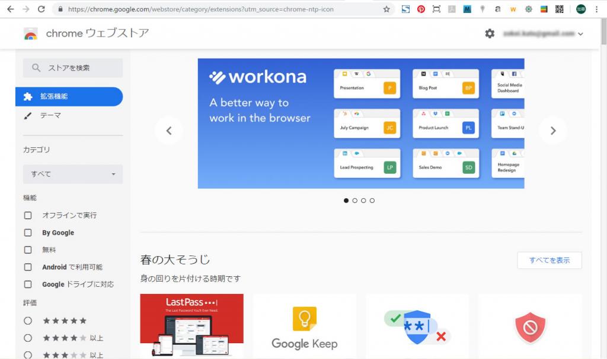Check Google ドライブに対応 checkbox
Viewport: 607px width, 359px height.
pyautogui.click(x=28, y=284)
